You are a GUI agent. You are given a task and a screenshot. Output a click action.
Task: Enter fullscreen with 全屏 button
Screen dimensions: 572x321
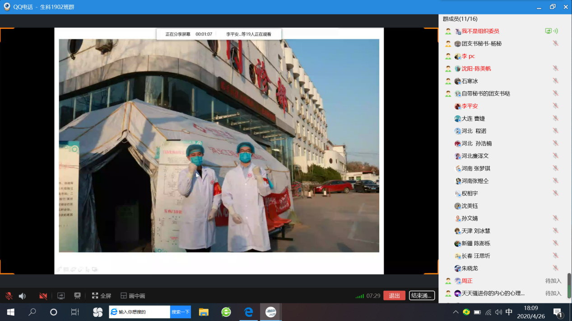pyautogui.click(x=102, y=296)
